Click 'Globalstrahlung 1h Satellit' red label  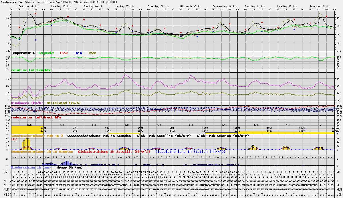click(x=114, y=152)
